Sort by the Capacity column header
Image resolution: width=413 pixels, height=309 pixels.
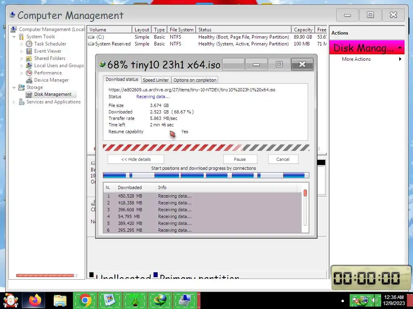[x=303, y=30]
